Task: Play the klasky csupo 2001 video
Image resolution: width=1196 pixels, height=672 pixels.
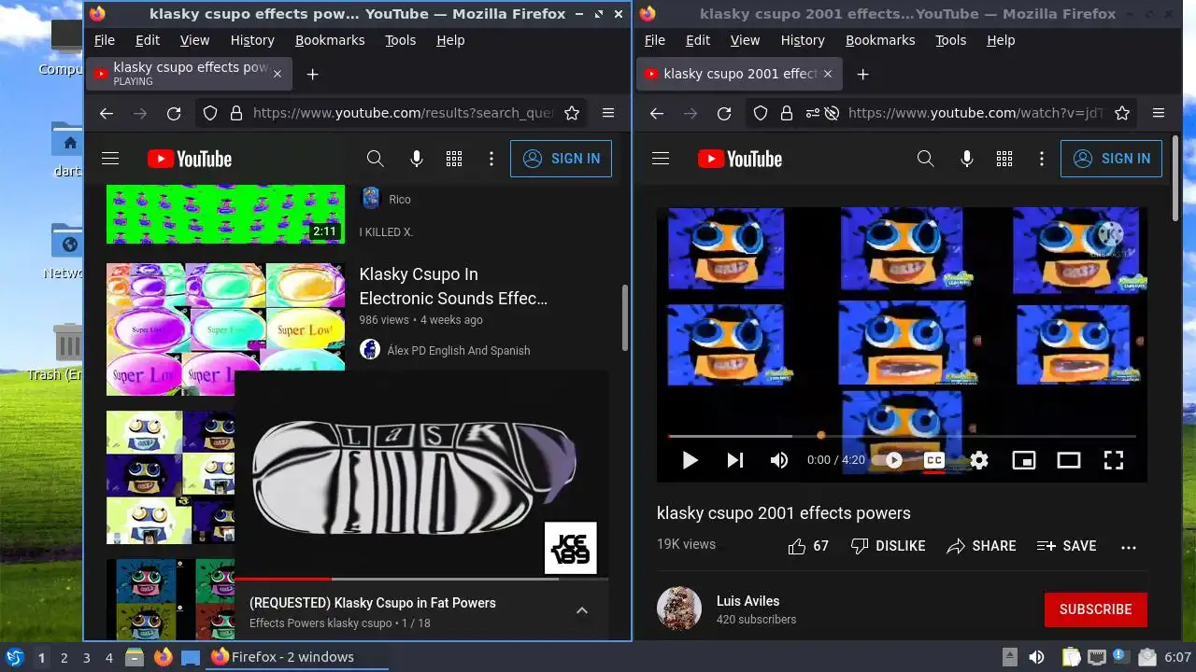Action: [x=690, y=460]
